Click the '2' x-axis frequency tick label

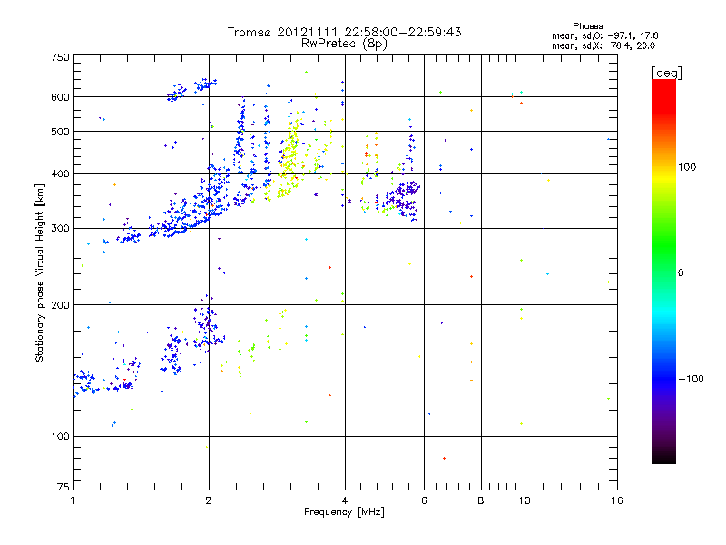209,500
